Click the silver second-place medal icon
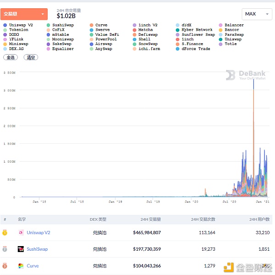Screen dimensions: 275x275 coord(5,249)
